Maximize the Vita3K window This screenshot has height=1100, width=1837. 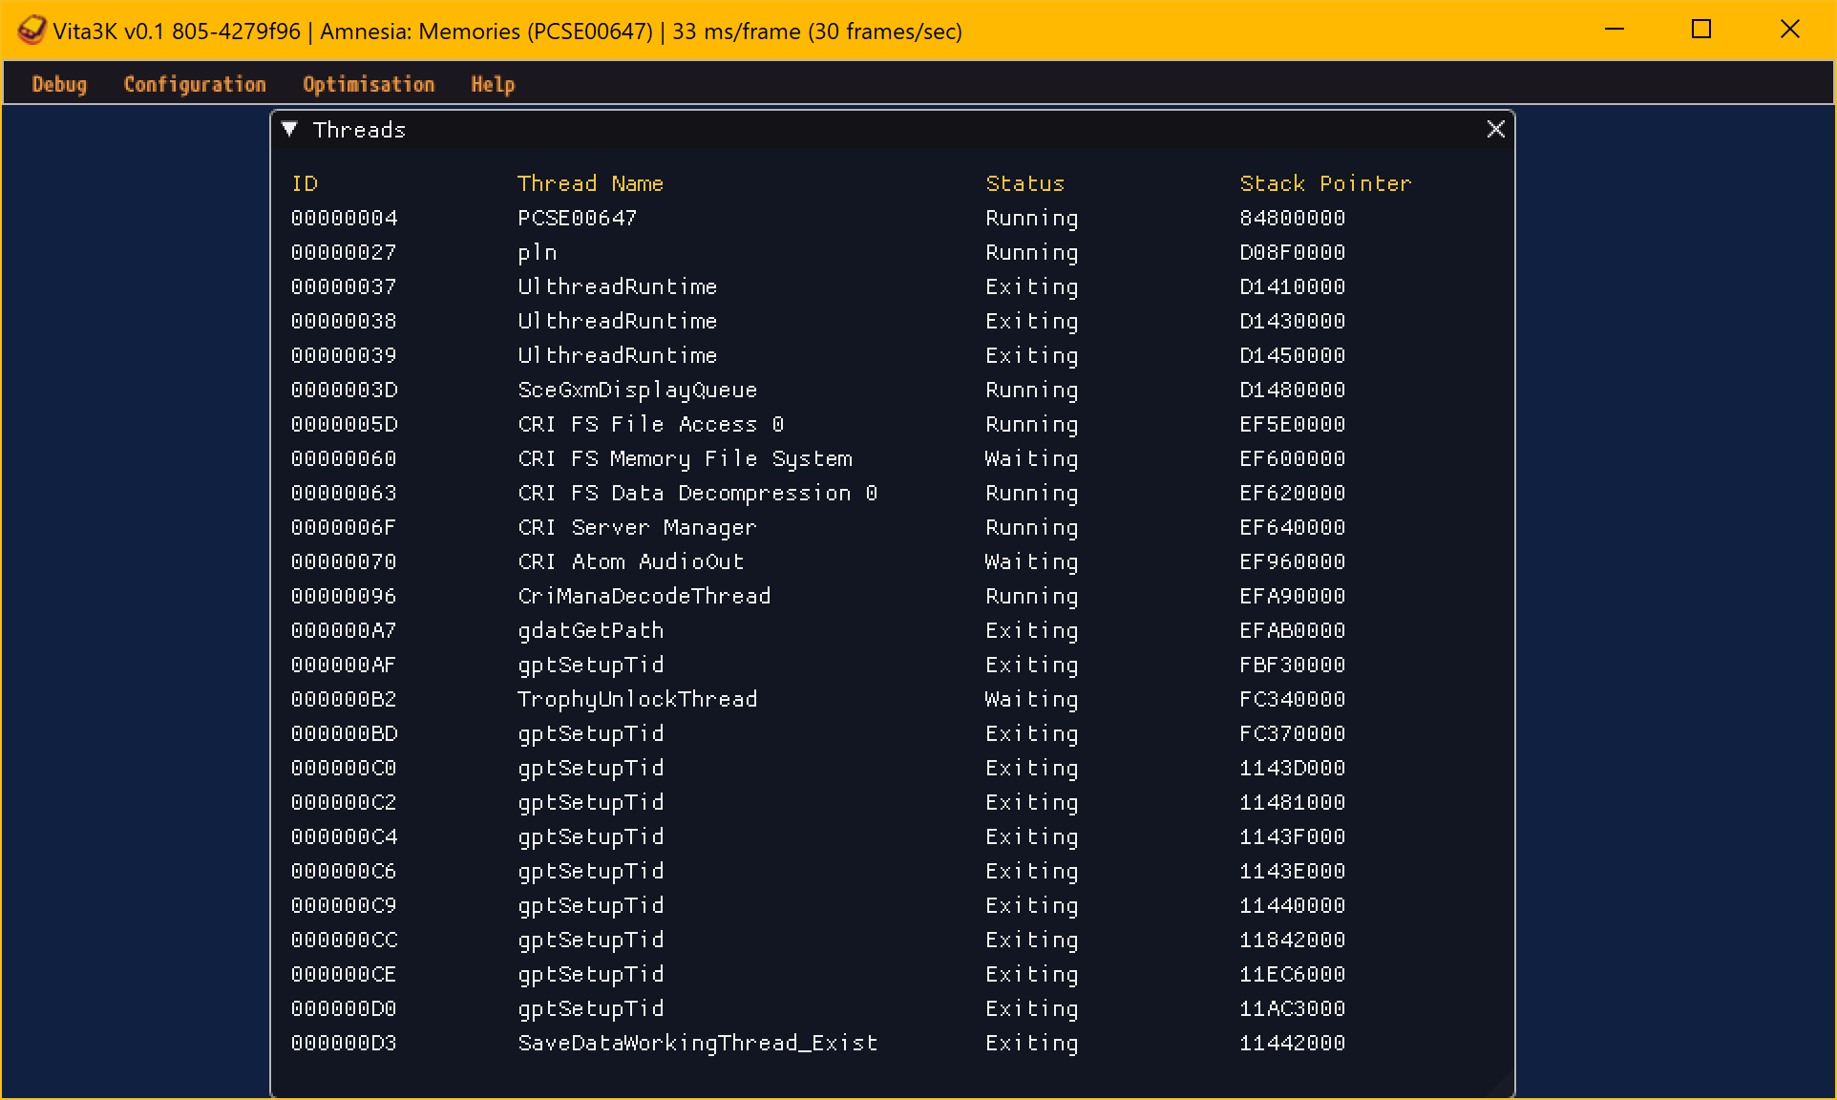click(x=1701, y=30)
